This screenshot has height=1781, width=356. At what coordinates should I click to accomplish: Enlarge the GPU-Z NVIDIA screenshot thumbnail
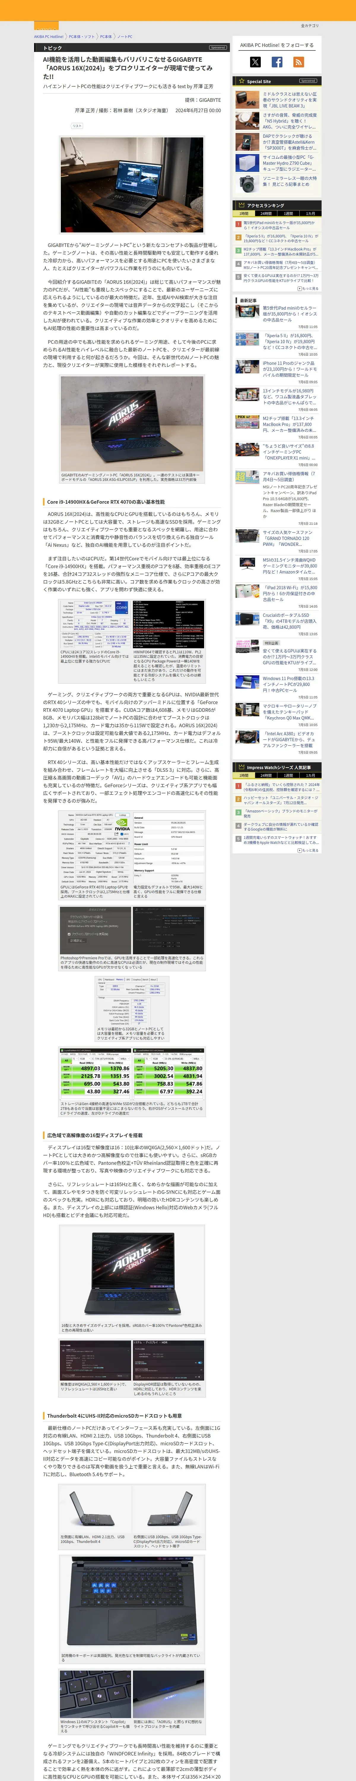tap(96, 849)
